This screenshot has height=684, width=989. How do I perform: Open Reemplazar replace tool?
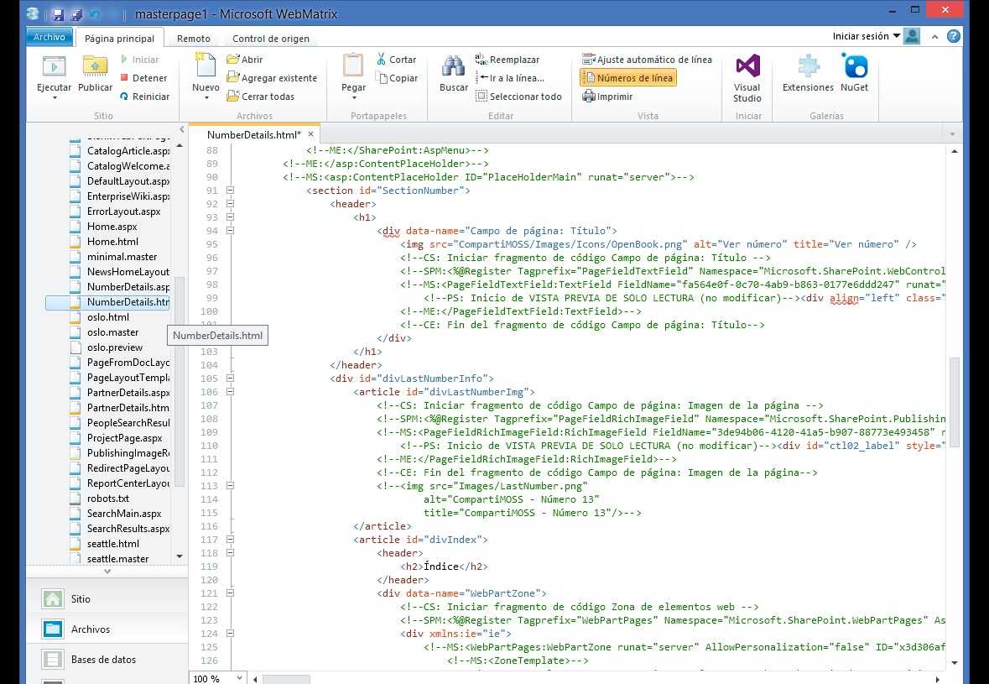(x=508, y=60)
